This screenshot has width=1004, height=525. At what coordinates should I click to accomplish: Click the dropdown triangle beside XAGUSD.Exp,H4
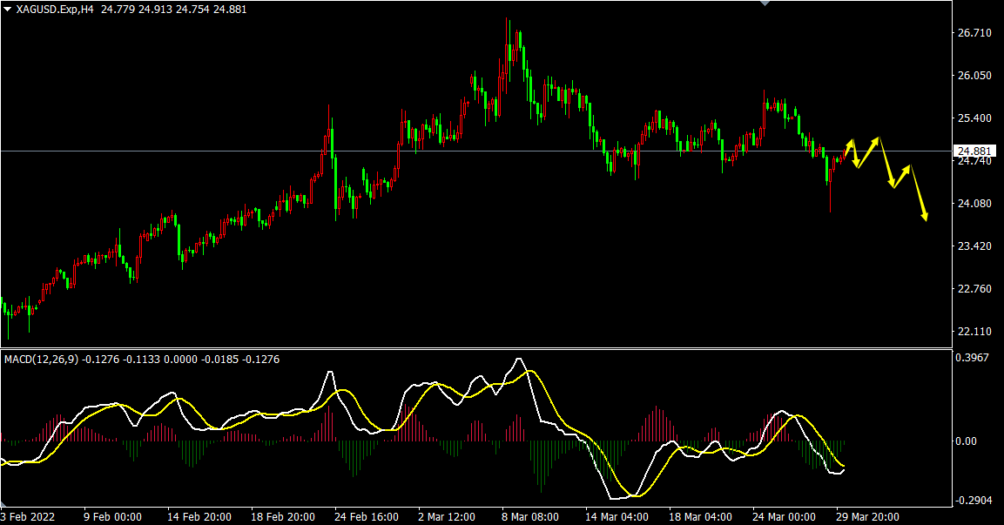(x=8, y=8)
